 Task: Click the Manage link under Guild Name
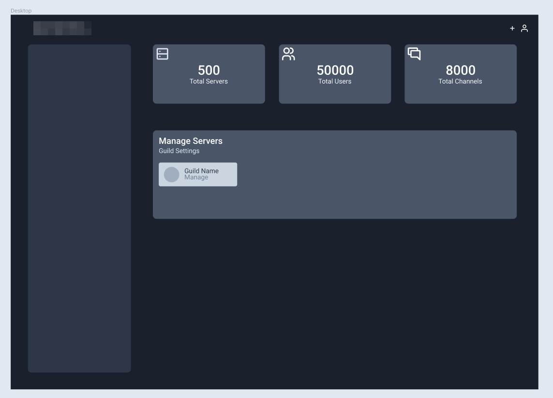[x=196, y=178]
